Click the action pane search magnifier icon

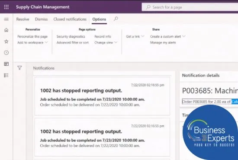pyautogui.click(x=116, y=19)
